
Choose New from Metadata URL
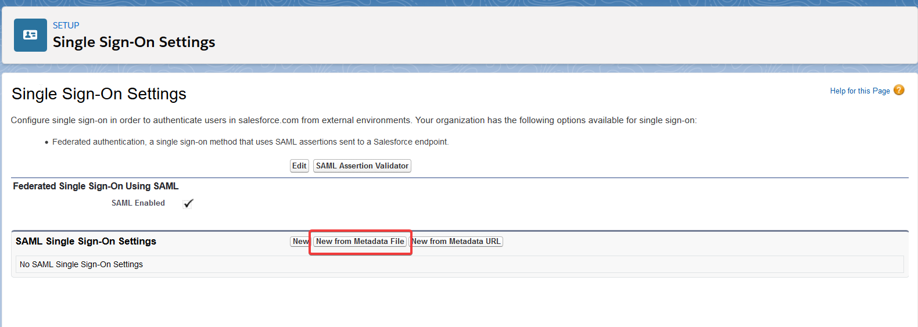pyautogui.click(x=457, y=242)
